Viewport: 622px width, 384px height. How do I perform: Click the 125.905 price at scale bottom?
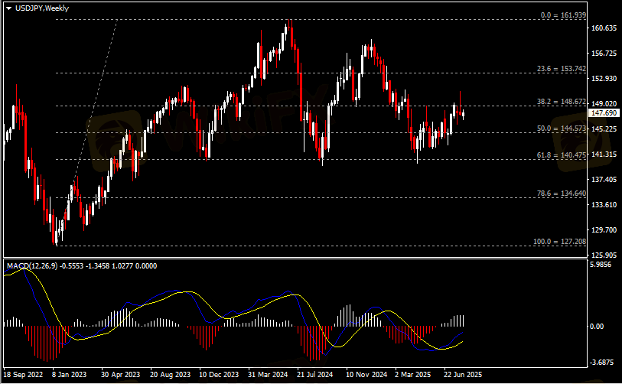pyautogui.click(x=604, y=255)
